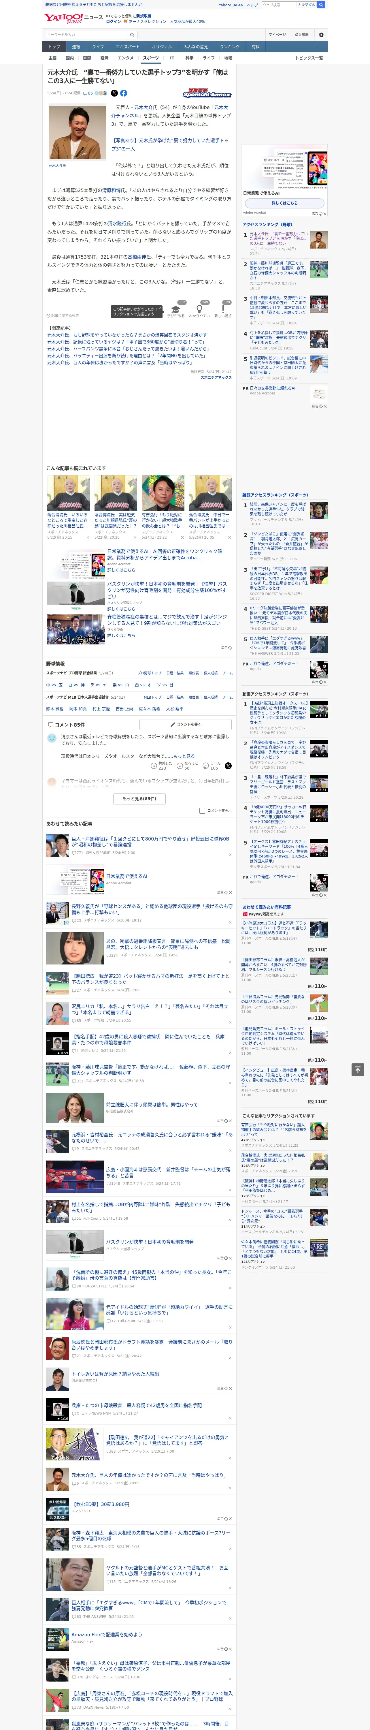Switch to the 国内 category
370x1730 pixels.
pos(70,58)
